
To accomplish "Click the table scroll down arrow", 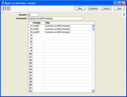I will [x=93, y=91].
